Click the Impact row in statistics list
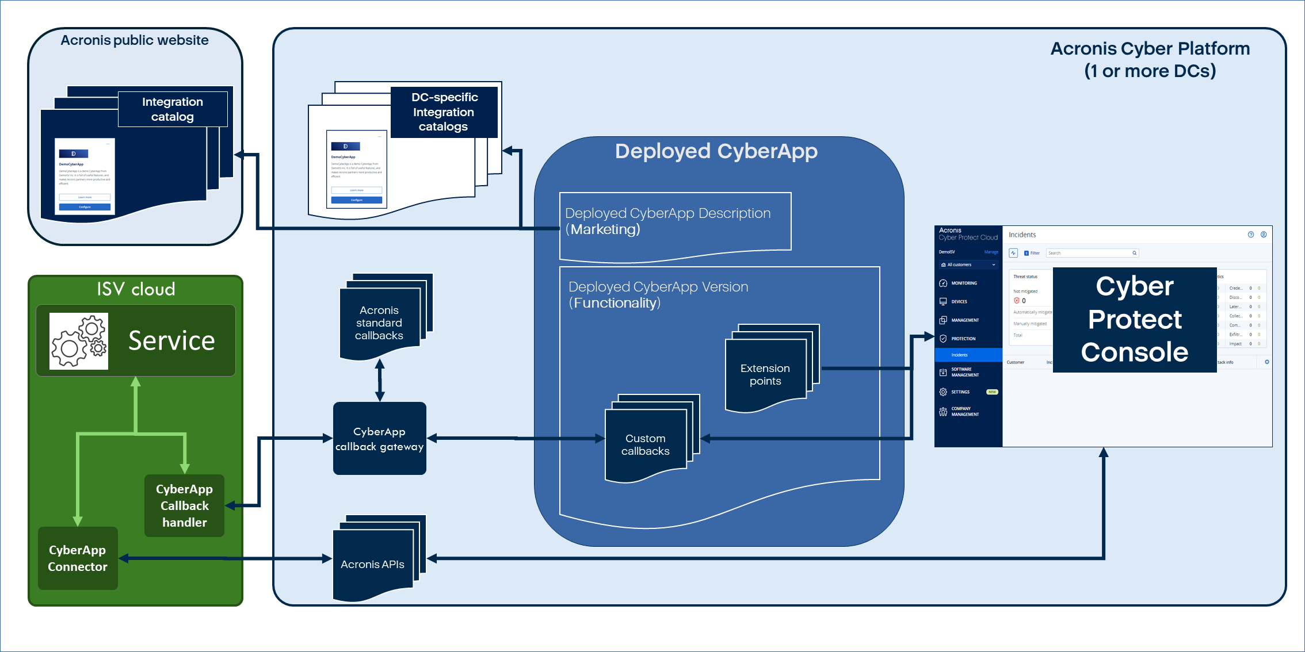This screenshot has height=652, width=1305. [1245, 344]
